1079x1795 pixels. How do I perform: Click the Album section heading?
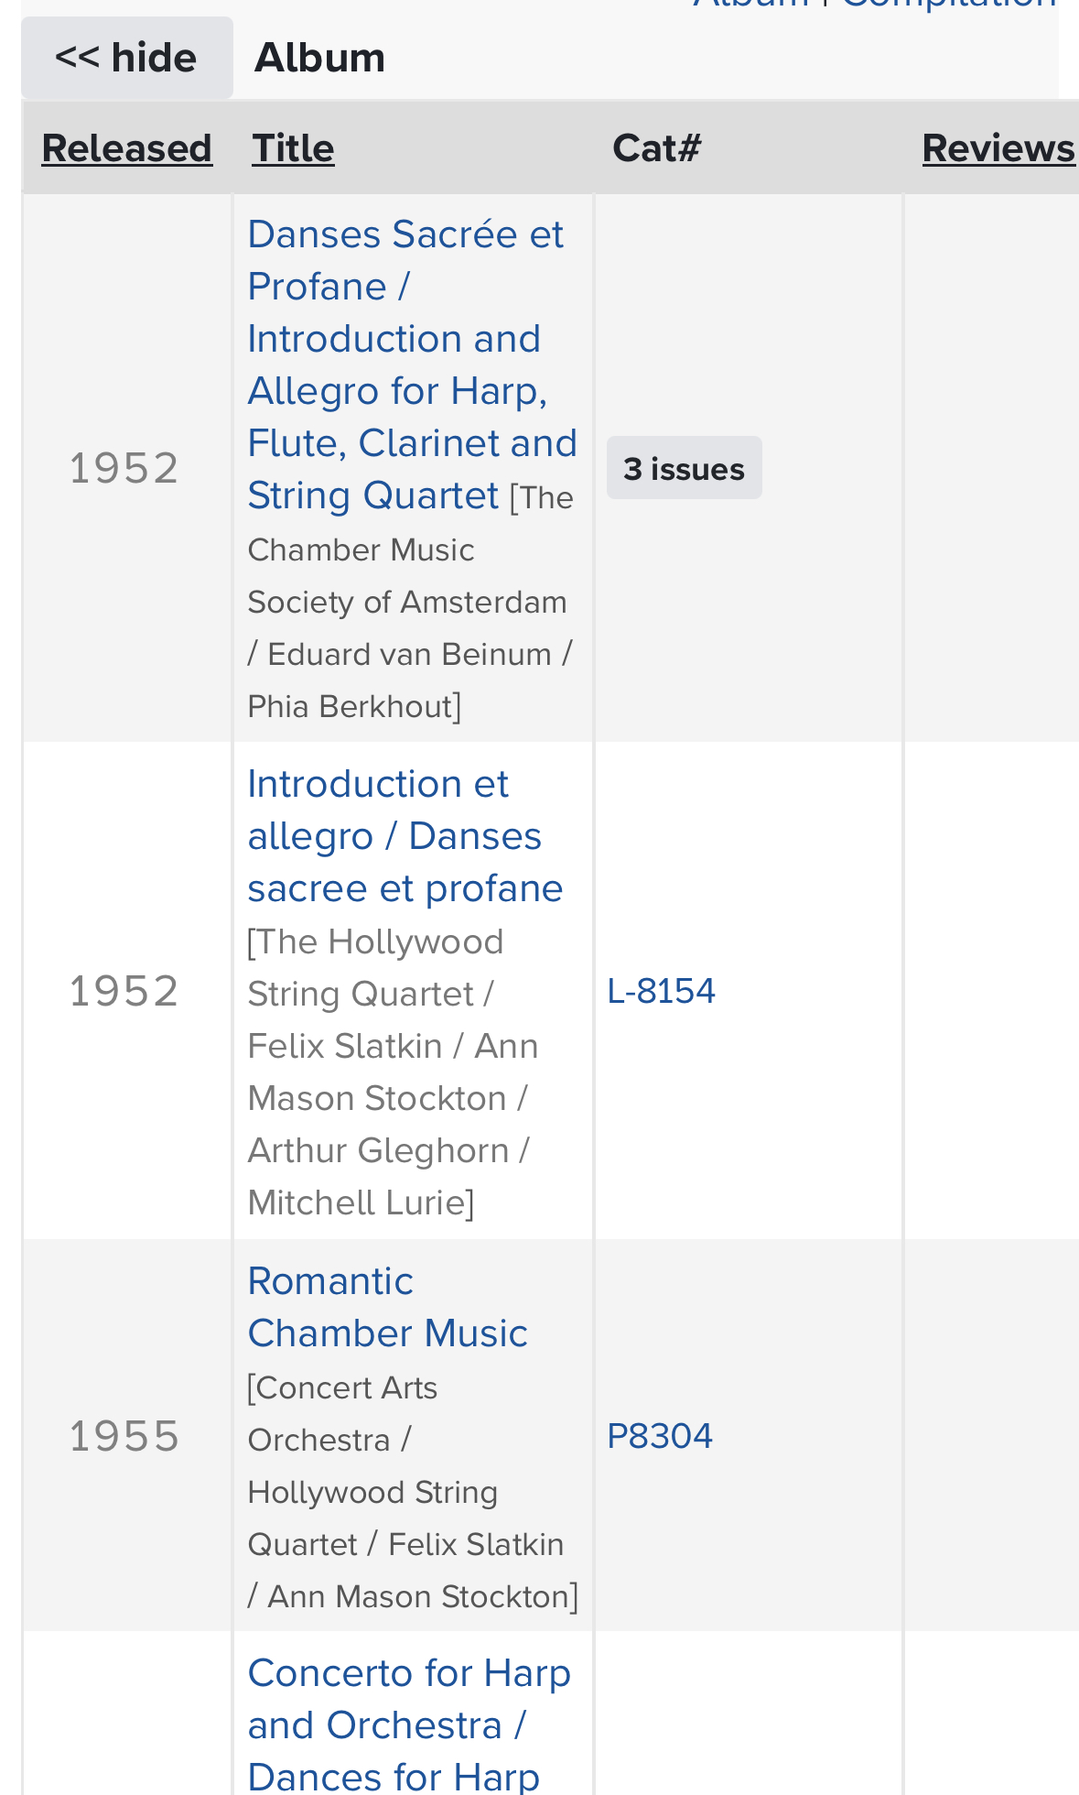click(319, 58)
